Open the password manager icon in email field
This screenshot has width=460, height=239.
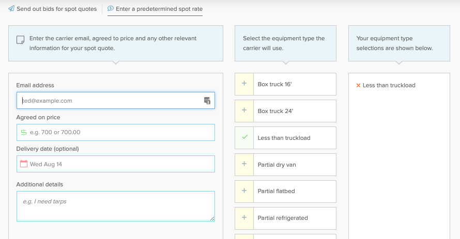[207, 101]
